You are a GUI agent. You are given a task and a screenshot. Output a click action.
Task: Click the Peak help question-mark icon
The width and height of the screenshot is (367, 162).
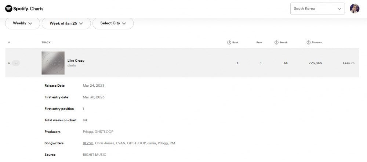[229, 43]
